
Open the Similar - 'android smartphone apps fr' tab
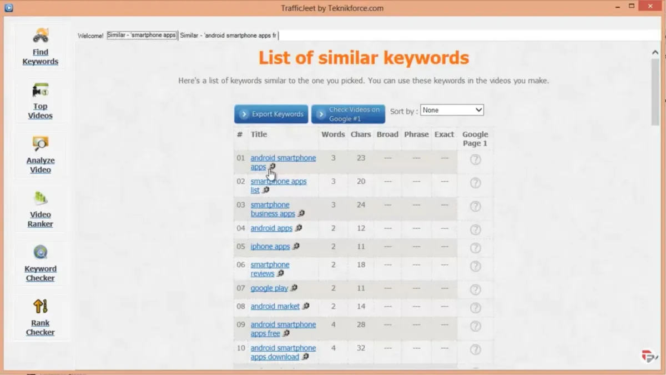click(x=229, y=35)
